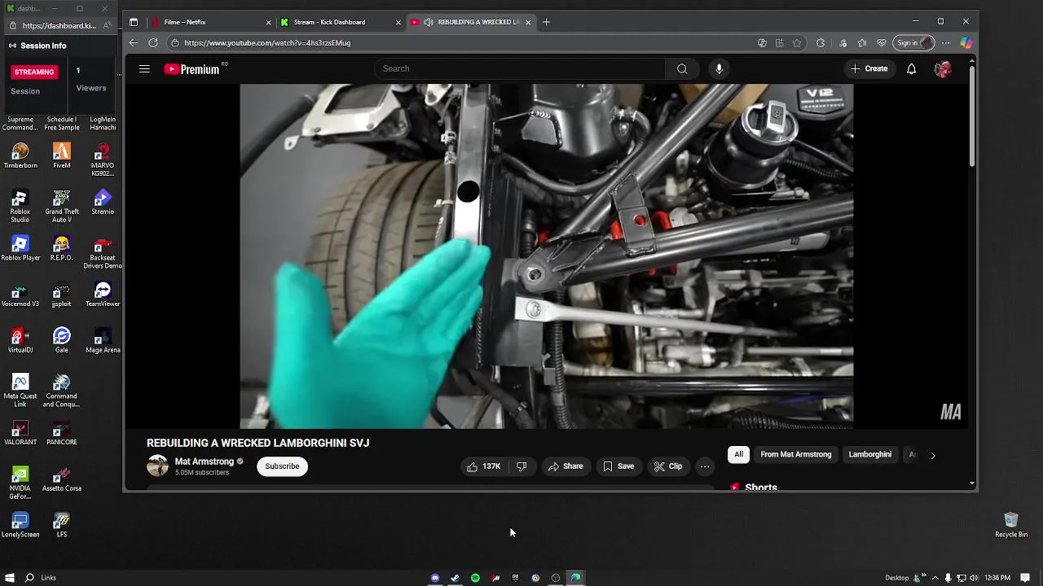The height and width of the screenshot is (586, 1043).
Task: Select Stremio desktop icon
Action: click(103, 203)
